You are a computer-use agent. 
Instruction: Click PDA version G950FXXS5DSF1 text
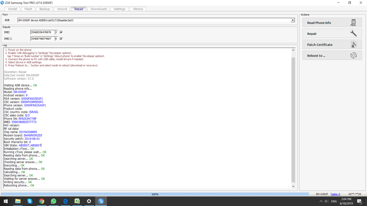tap(32, 99)
